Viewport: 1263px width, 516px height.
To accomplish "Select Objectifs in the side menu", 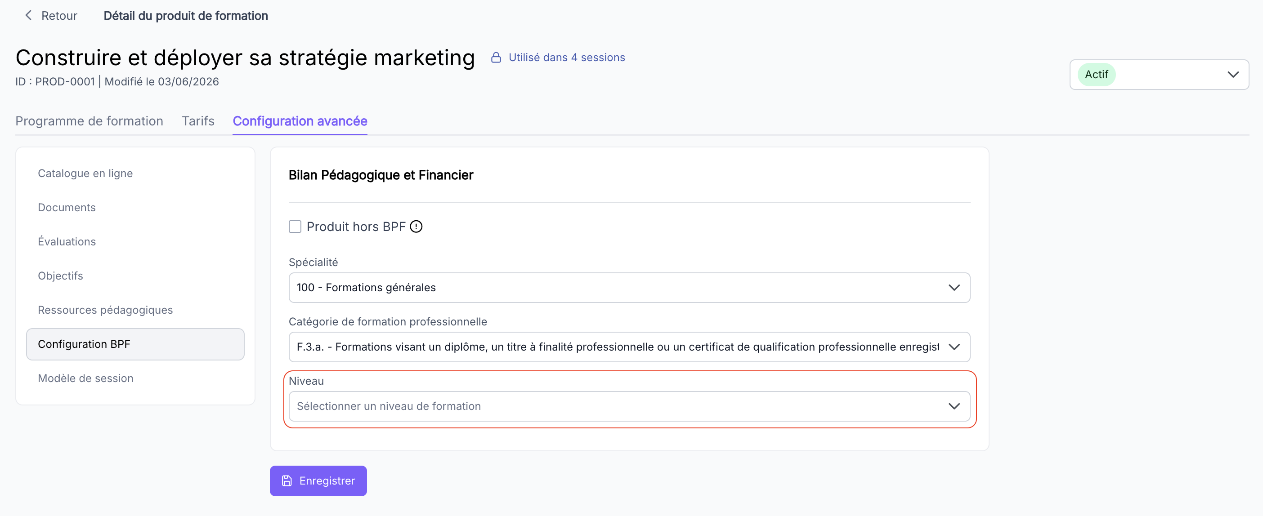I will click(x=60, y=276).
